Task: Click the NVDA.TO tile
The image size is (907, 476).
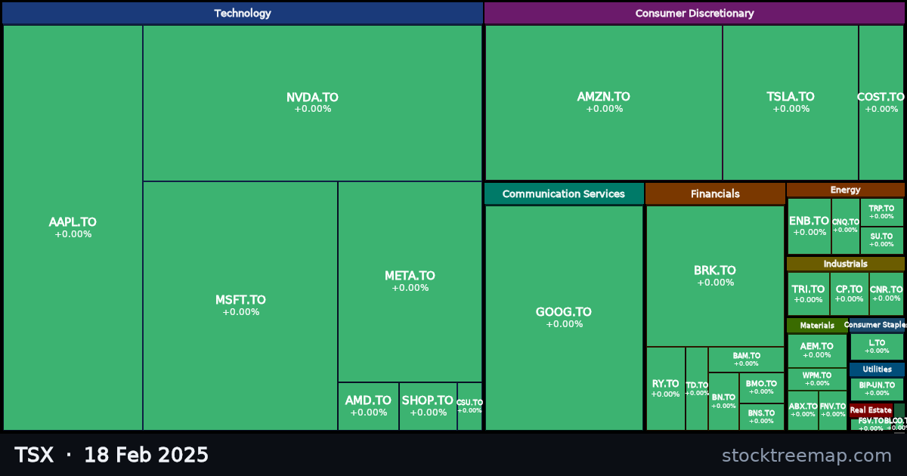Action: click(312, 103)
